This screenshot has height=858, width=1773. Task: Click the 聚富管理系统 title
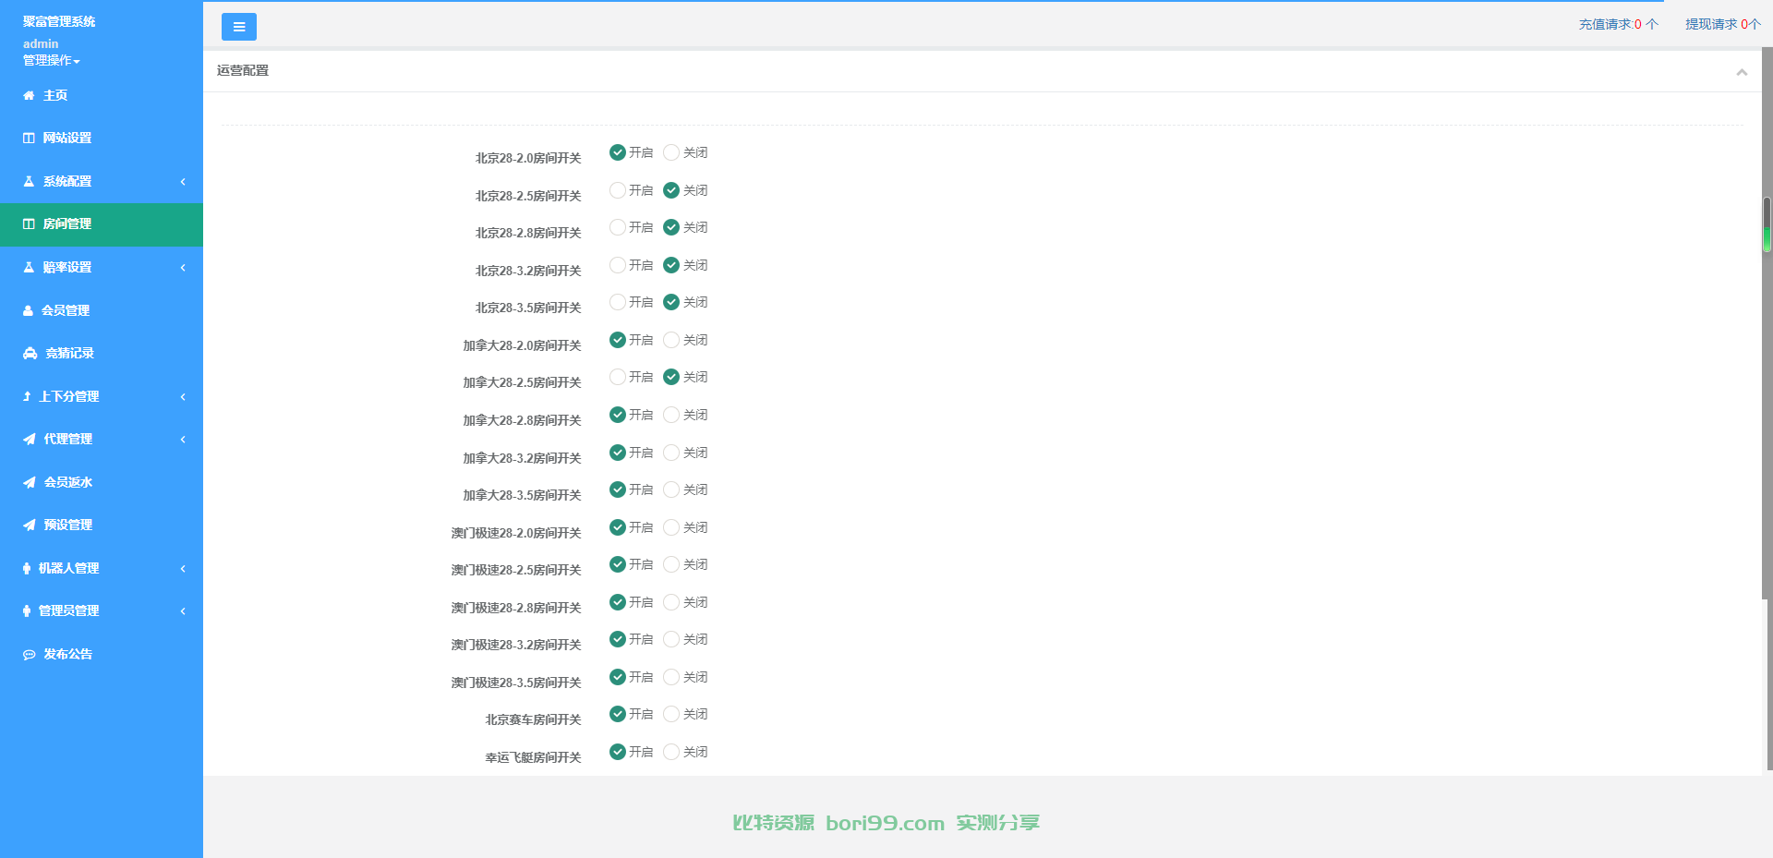tap(59, 21)
